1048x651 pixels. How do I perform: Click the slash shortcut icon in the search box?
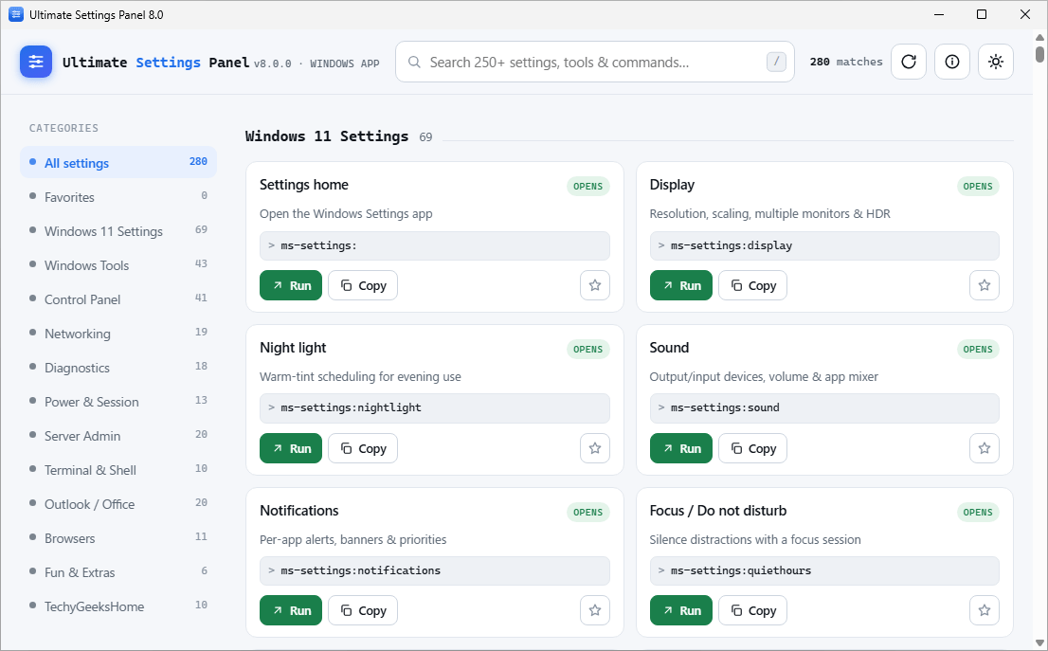pos(776,62)
